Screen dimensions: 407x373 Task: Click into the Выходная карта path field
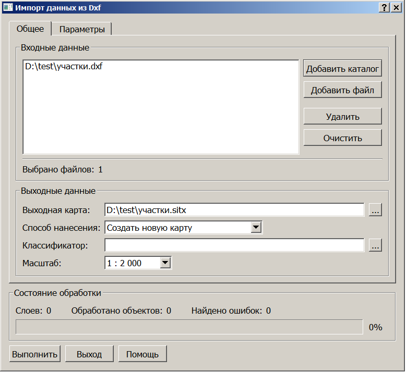pos(234,209)
